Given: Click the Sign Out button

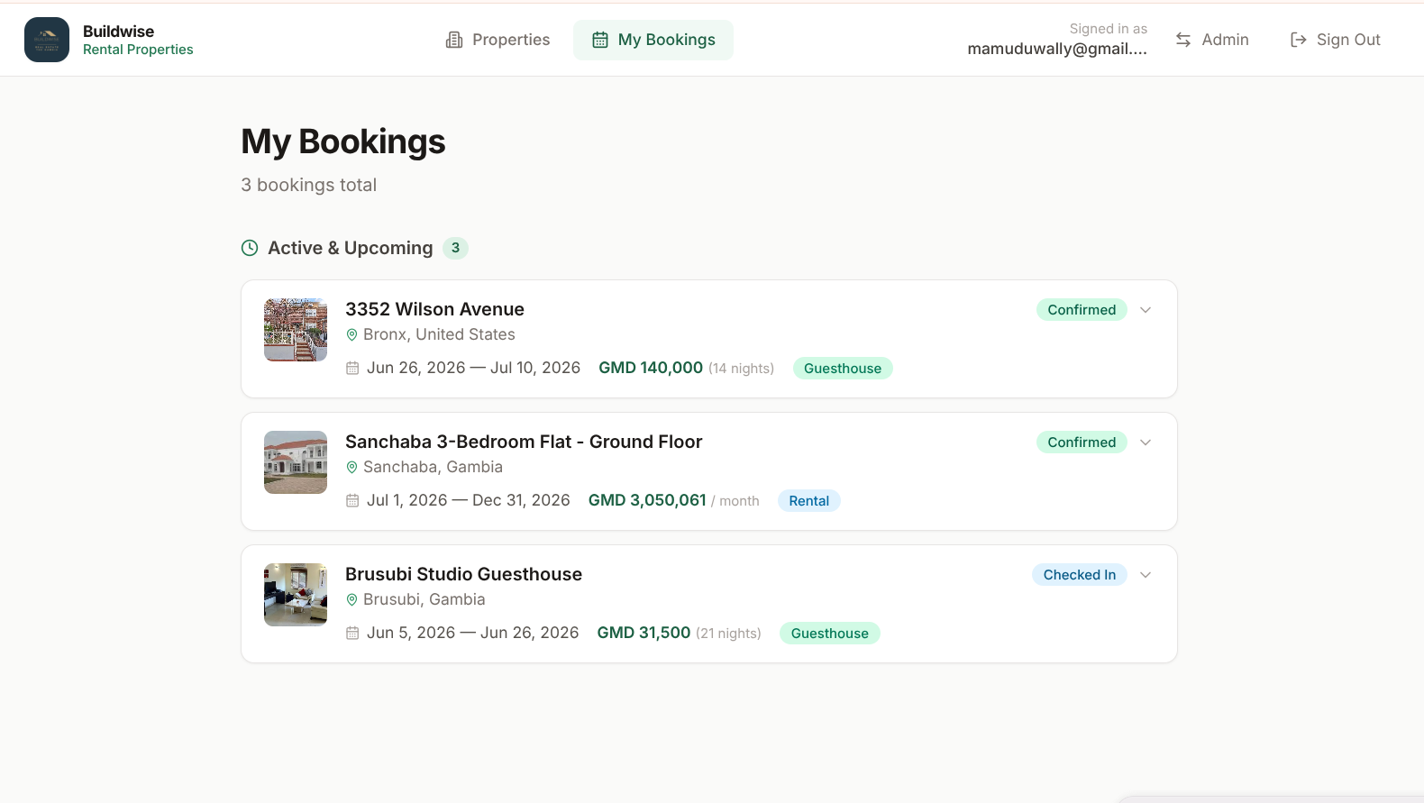Looking at the screenshot, I should [1336, 40].
